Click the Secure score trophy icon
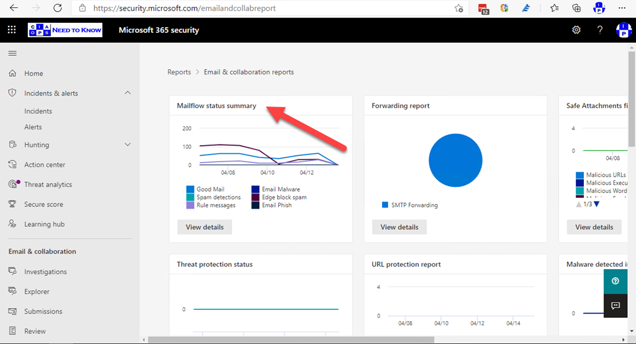The image size is (636, 344). pyautogui.click(x=12, y=205)
